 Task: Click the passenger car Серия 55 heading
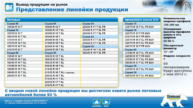coord(62,53)
